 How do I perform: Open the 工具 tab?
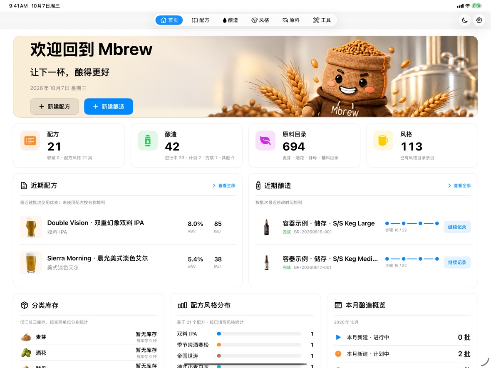[322, 20]
